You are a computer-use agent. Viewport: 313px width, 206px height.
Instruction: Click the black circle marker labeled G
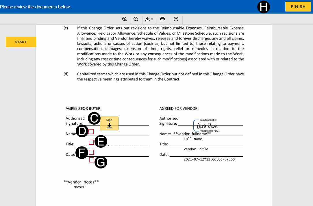click(x=101, y=162)
